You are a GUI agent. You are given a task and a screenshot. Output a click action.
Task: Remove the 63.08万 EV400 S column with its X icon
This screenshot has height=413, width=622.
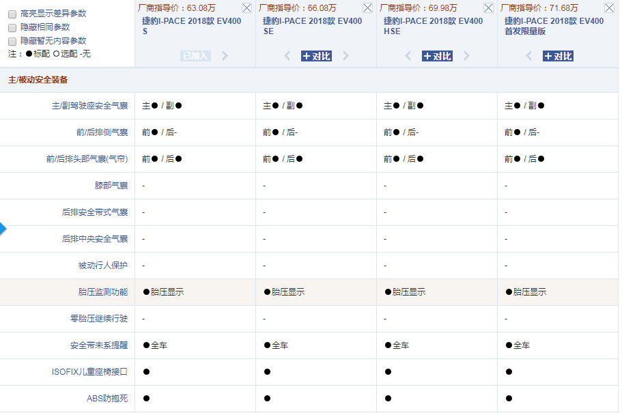tap(246, 8)
